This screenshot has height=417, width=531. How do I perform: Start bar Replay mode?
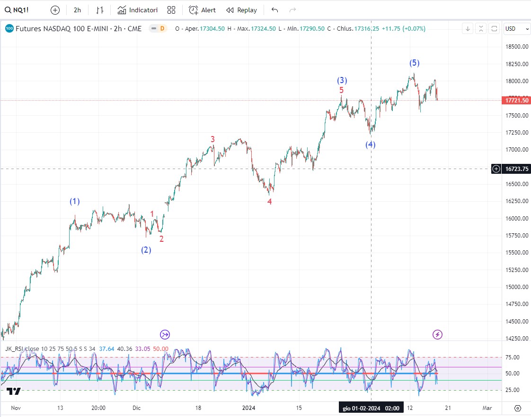coord(242,10)
